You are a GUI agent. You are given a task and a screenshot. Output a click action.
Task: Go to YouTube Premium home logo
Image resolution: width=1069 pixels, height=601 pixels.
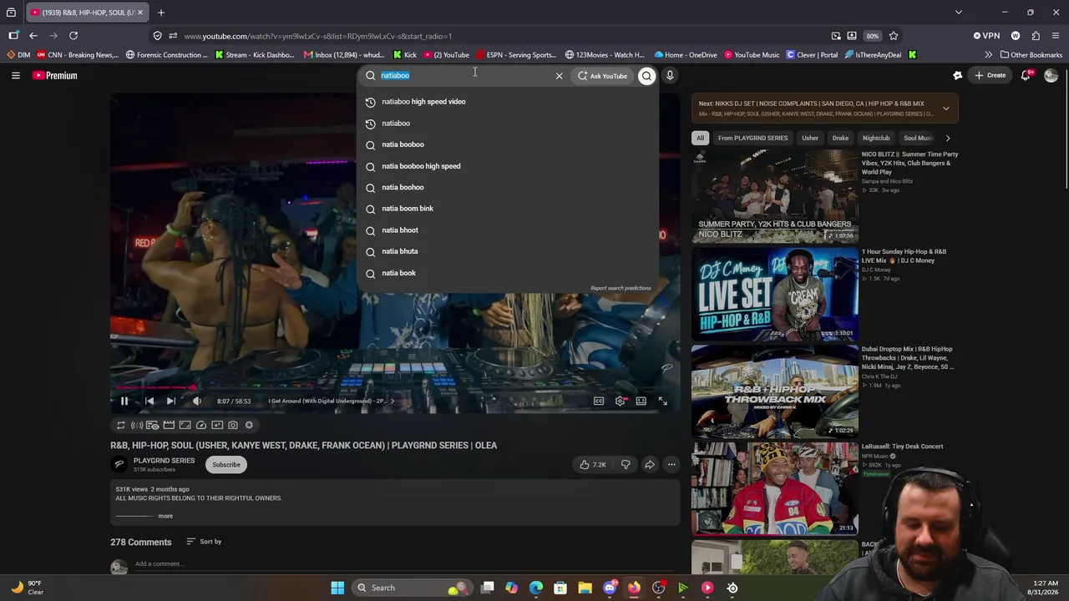[55, 75]
